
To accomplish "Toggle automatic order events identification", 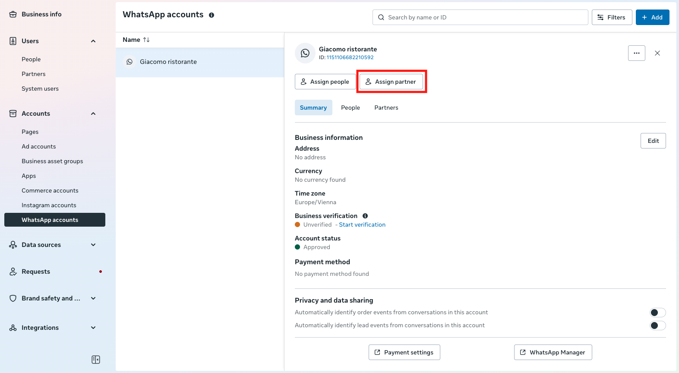I will (657, 313).
